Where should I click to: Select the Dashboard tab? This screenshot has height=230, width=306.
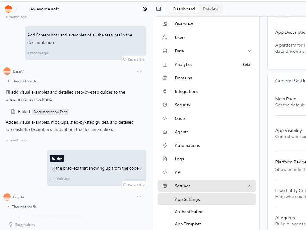click(x=184, y=9)
